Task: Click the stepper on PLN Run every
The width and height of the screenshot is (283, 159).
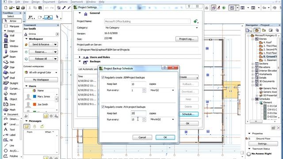Action: click(144, 119)
